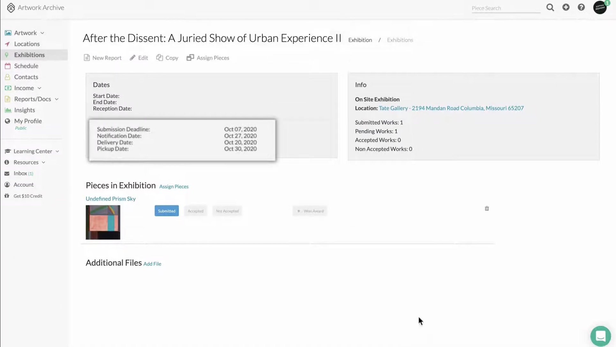Expand the Reports/Docs chevron

pyautogui.click(x=57, y=100)
